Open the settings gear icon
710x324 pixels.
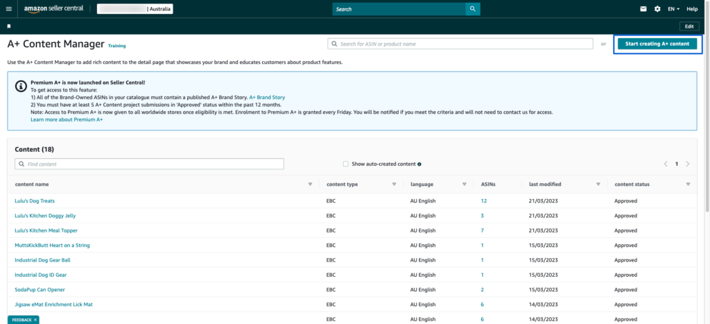pyautogui.click(x=657, y=9)
